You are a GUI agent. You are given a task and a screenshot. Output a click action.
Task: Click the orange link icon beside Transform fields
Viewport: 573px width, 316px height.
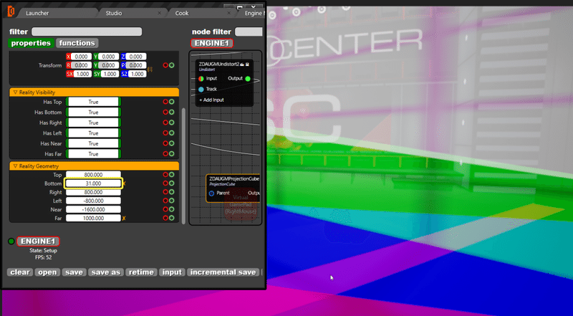coord(149,69)
